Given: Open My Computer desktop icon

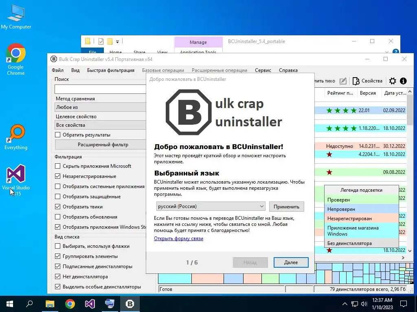Looking at the screenshot, I should pyautogui.click(x=16, y=16).
